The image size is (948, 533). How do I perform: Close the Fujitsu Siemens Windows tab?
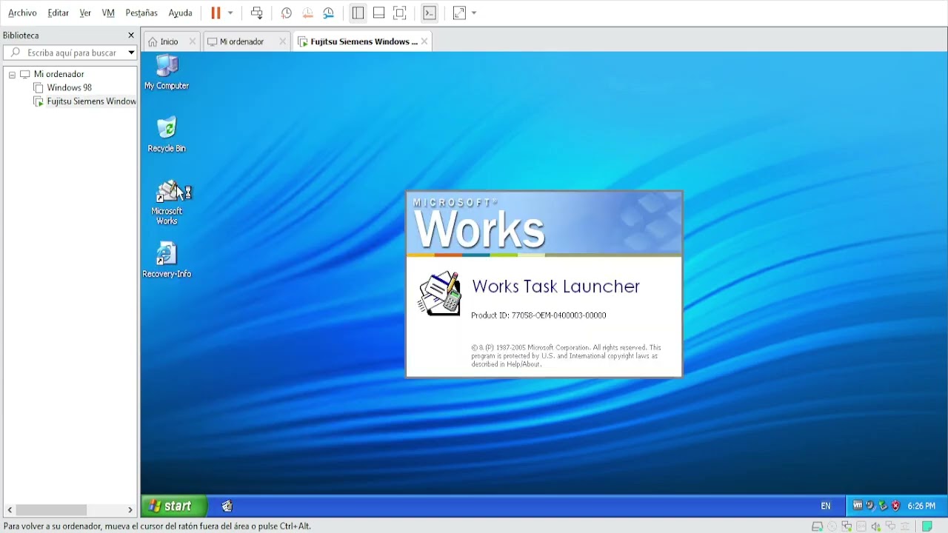click(x=424, y=41)
